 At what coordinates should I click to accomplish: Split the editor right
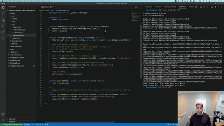[136, 7]
